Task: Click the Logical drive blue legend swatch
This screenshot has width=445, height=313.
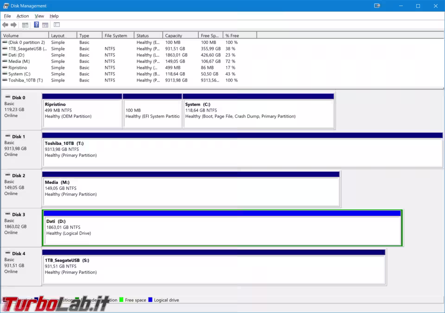Action: click(x=150, y=300)
